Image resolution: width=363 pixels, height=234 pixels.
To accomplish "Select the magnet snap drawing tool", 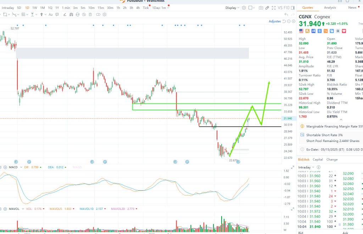I will click(x=71, y=14).
